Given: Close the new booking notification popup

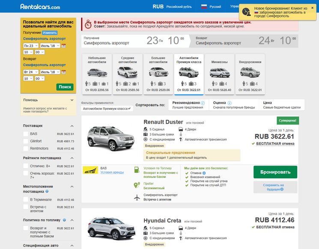Looking at the screenshot, I should click(312, 8).
